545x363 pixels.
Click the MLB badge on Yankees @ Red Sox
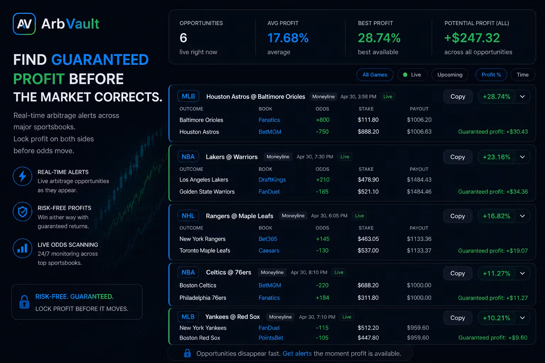[188, 317]
